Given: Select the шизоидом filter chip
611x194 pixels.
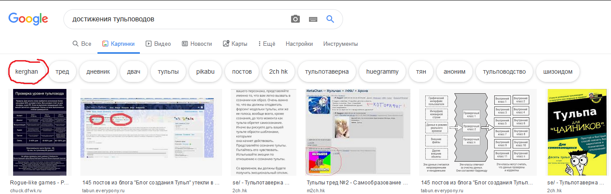Looking at the screenshot, I should (x=557, y=71).
